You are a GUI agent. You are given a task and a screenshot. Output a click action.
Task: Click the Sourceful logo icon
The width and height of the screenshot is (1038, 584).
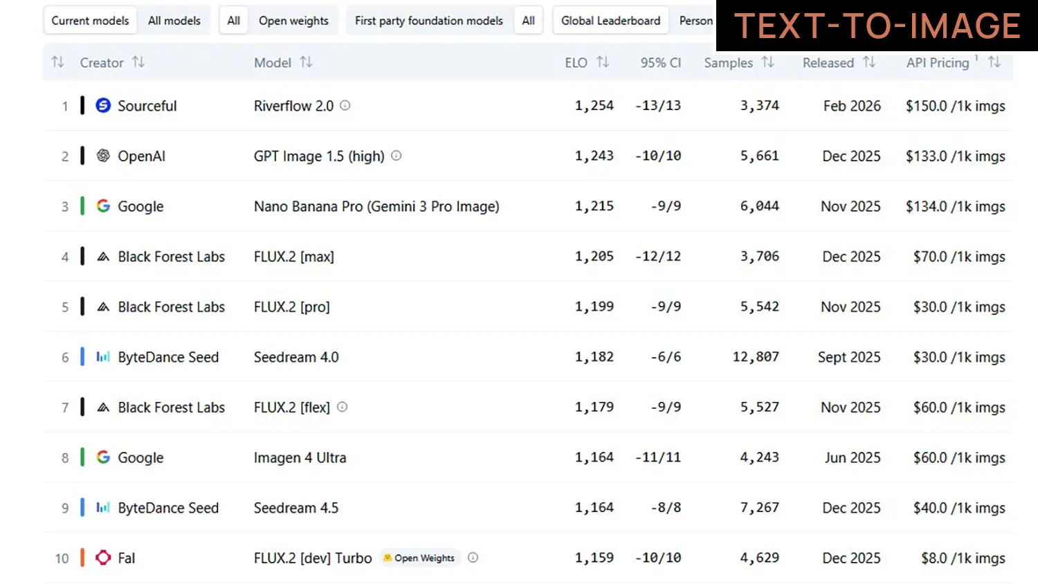pyautogui.click(x=103, y=105)
